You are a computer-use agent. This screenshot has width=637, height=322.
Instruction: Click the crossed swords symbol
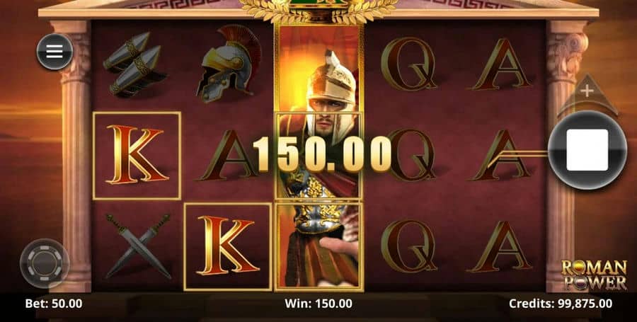[138, 246]
